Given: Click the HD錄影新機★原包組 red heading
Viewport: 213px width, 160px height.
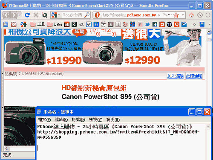Looking at the screenshot, I should tap(94, 88).
